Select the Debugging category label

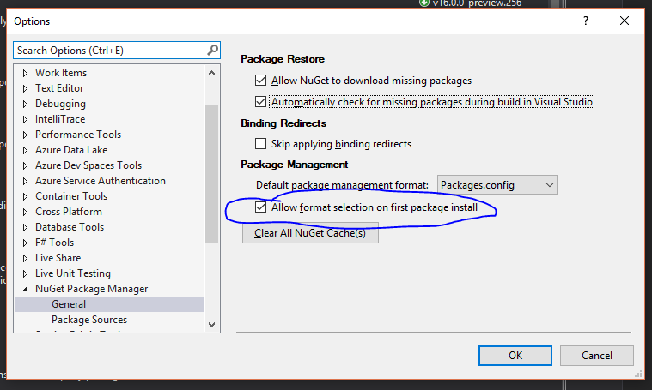tap(60, 104)
